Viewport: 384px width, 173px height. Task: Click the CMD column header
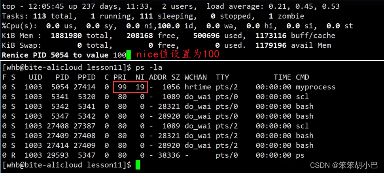[302, 77]
